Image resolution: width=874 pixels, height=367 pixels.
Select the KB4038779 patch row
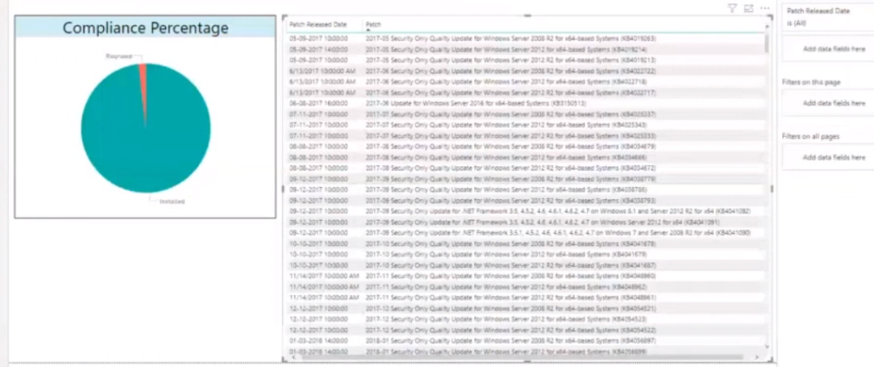tap(526, 179)
